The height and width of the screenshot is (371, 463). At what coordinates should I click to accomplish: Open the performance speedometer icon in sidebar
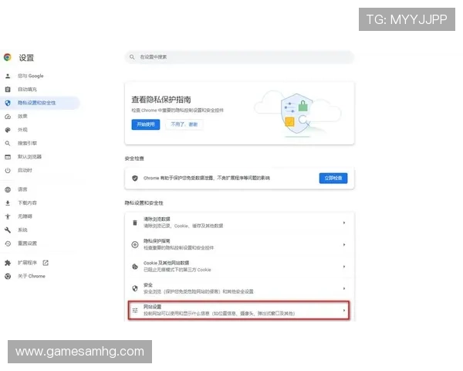[8, 117]
